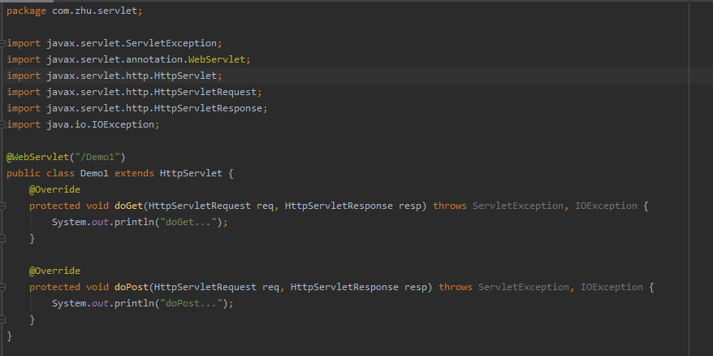Click the '@Override' annotation above doGet
Viewport: 713px width, 356px height.
[54, 189]
